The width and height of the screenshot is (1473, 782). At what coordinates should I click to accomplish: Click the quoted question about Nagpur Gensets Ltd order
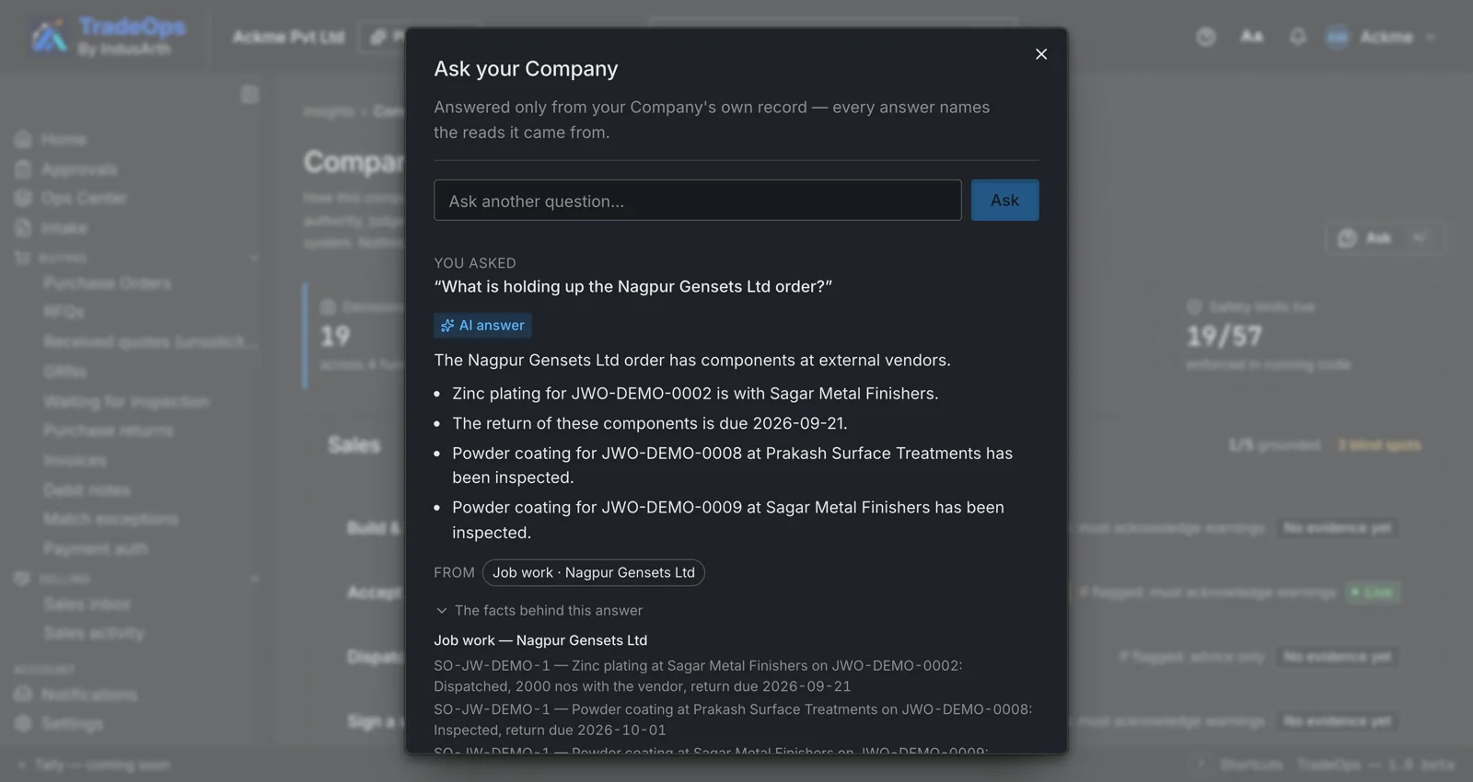[x=633, y=287]
